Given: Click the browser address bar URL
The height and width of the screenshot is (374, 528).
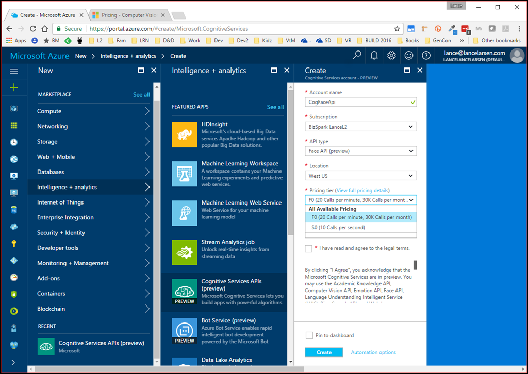Looking at the screenshot, I should (x=169, y=29).
